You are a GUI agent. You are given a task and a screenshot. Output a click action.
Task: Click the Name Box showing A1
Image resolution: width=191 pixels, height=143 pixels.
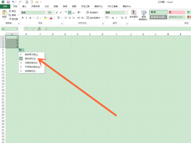coord(10,29)
